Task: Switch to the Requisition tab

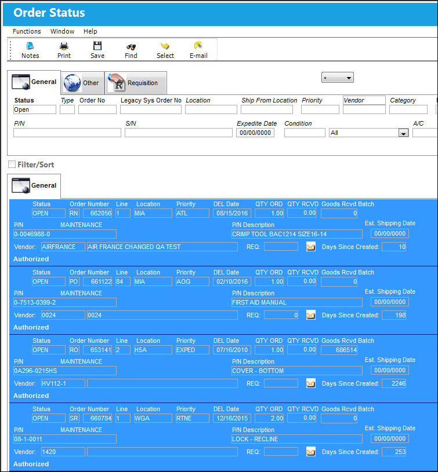Action: click(x=136, y=83)
